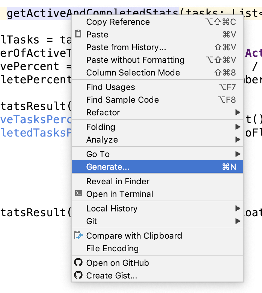This screenshot has width=262, height=293.
Task: Choose Paste from History option
Action: pyautogui.click(x=126, y=47)
